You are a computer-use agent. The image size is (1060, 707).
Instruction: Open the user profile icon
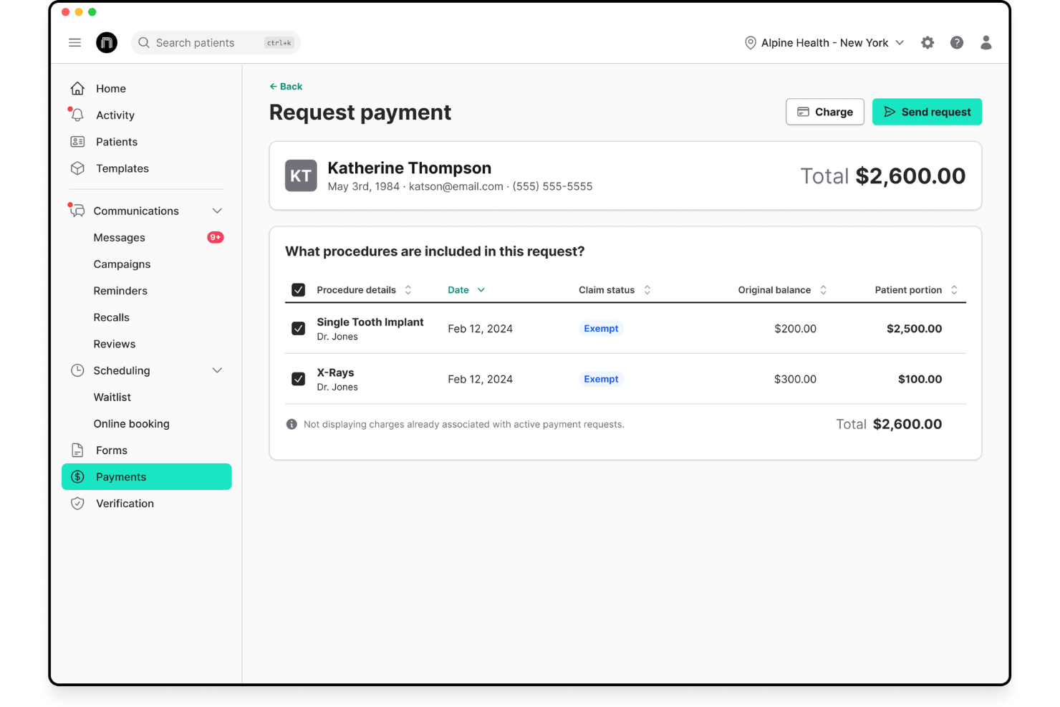986,43
